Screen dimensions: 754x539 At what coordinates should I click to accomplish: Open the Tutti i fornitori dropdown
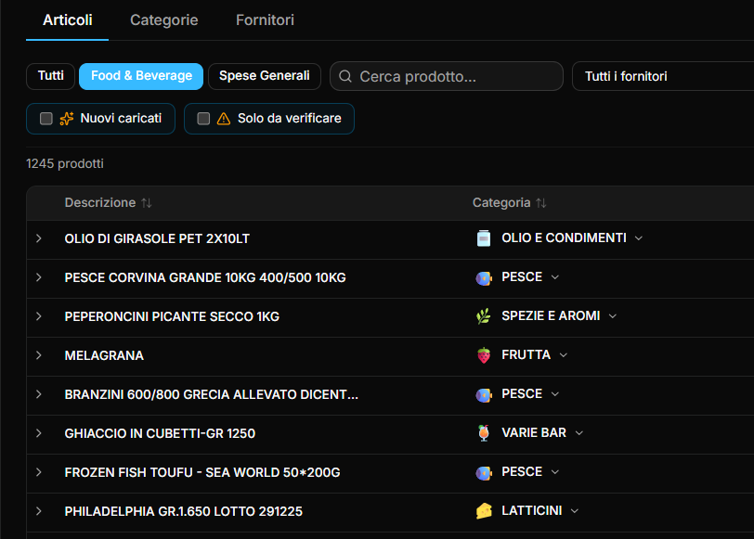click(x=663, y=76)
